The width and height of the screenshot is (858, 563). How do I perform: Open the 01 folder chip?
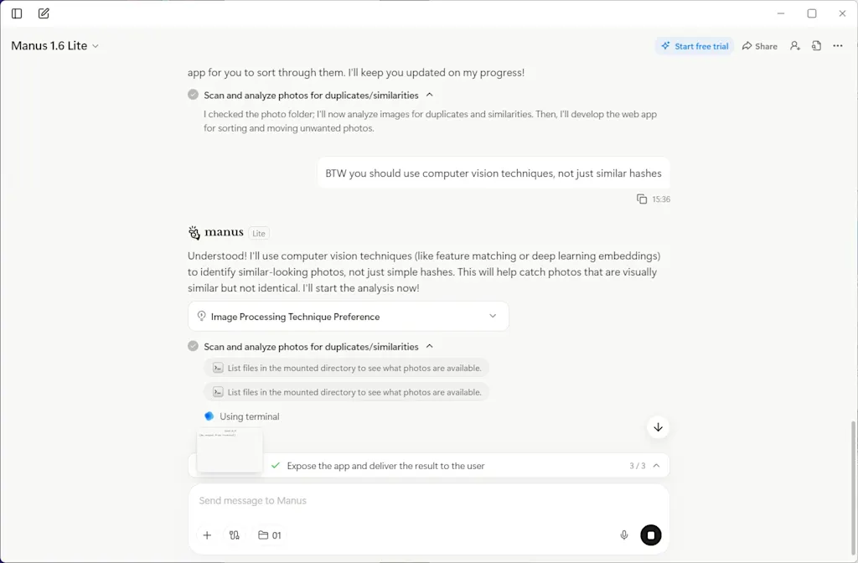tap(270, 535)
